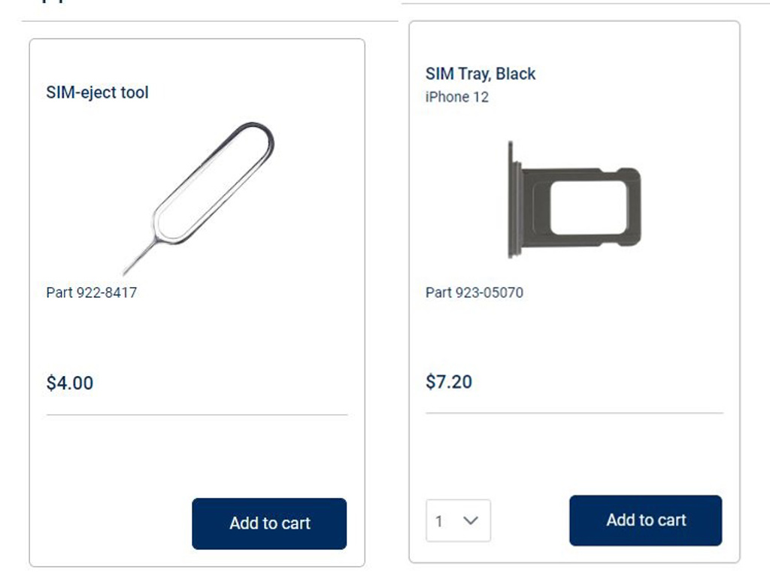Add the SIM Tray, Black to cart
This screenshot has height=582, width=770.
pos(646,520)
